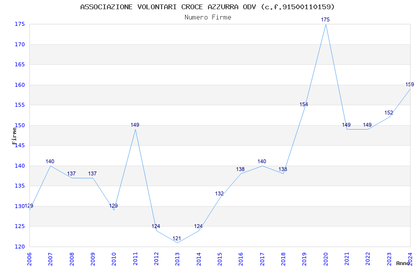Viewport: 415px width, 268px height.
Task: Click the 152 data label for 2023
Action: (x=389, y=113)
